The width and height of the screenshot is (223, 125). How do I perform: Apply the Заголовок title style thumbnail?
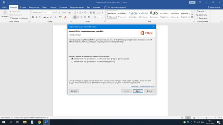click(x=154, y=14)
